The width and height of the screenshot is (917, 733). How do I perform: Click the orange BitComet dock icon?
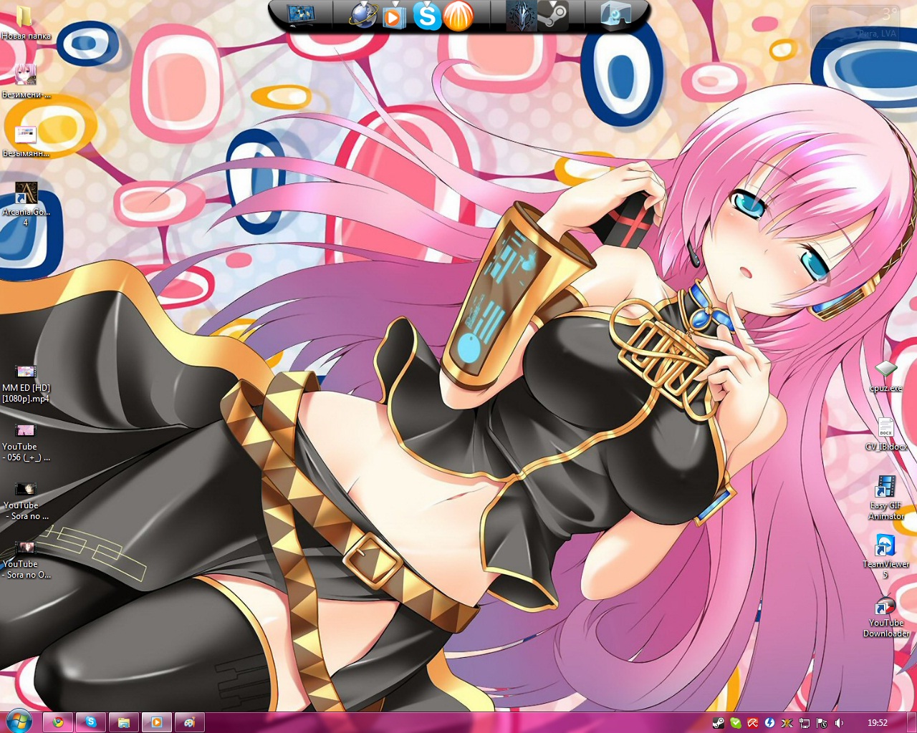point(458,15)
